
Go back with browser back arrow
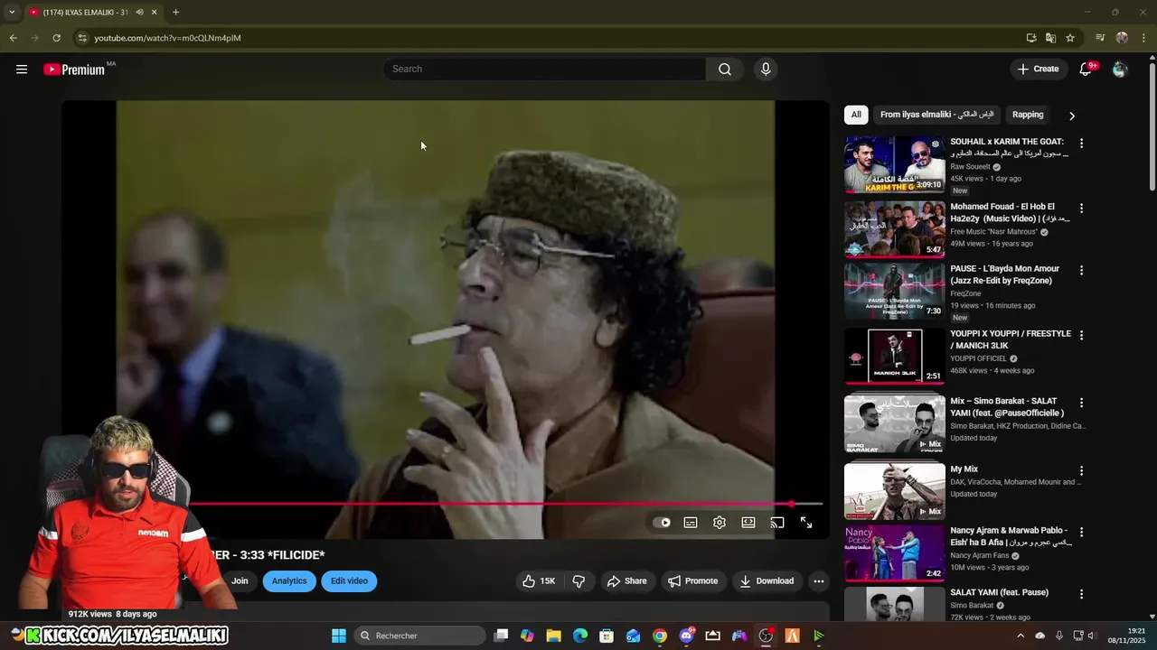click(x=13, y=38)
